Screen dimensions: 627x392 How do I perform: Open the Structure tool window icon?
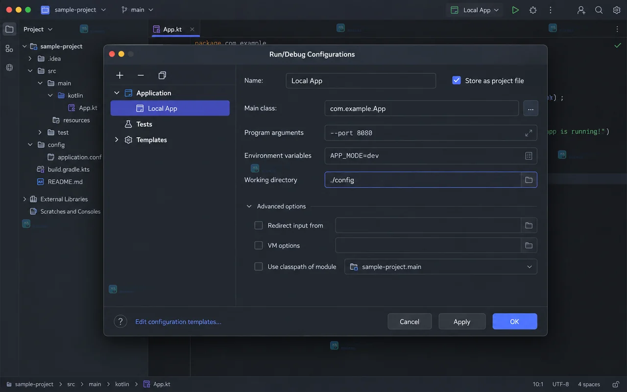[x=9, y=48]
